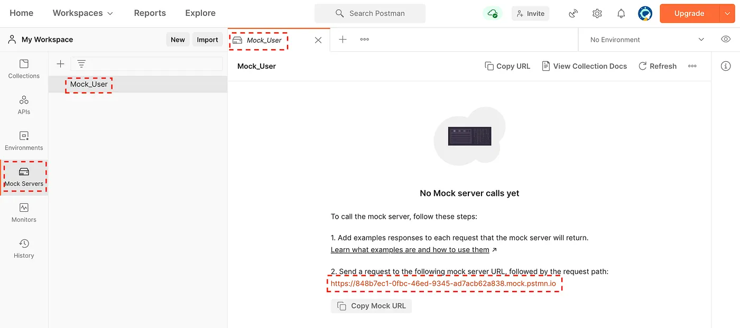Click the capture requests satellite icon
740x328 pixels.
click(573, 13)
